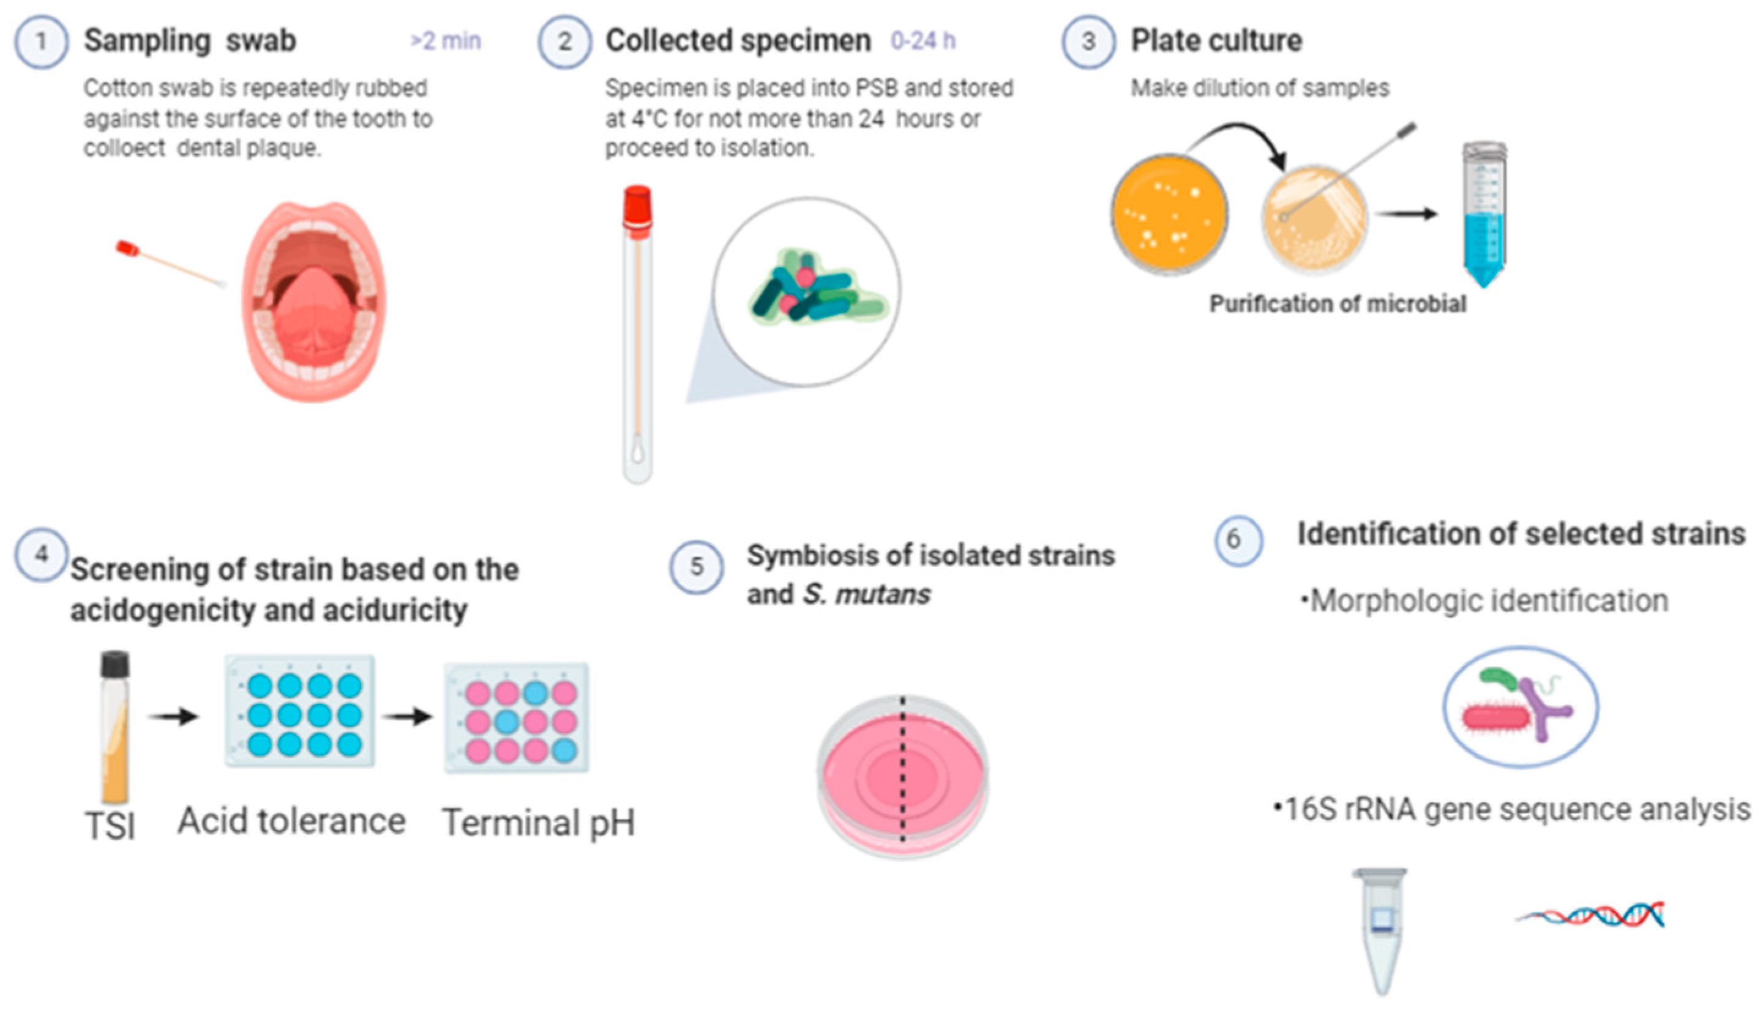Select the pink Terminal pH well plate
The width and height of the screenshot is (1763, 1013).
(517, 718)
